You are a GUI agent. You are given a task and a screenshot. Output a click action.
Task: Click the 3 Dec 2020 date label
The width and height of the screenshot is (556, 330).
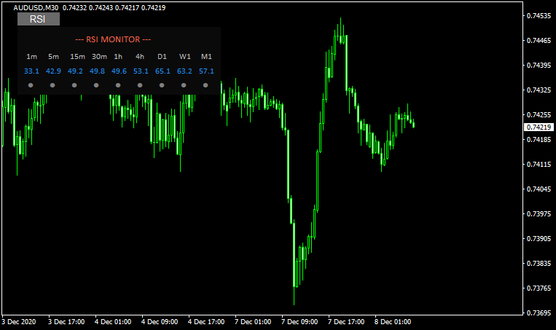click(20, 321)
